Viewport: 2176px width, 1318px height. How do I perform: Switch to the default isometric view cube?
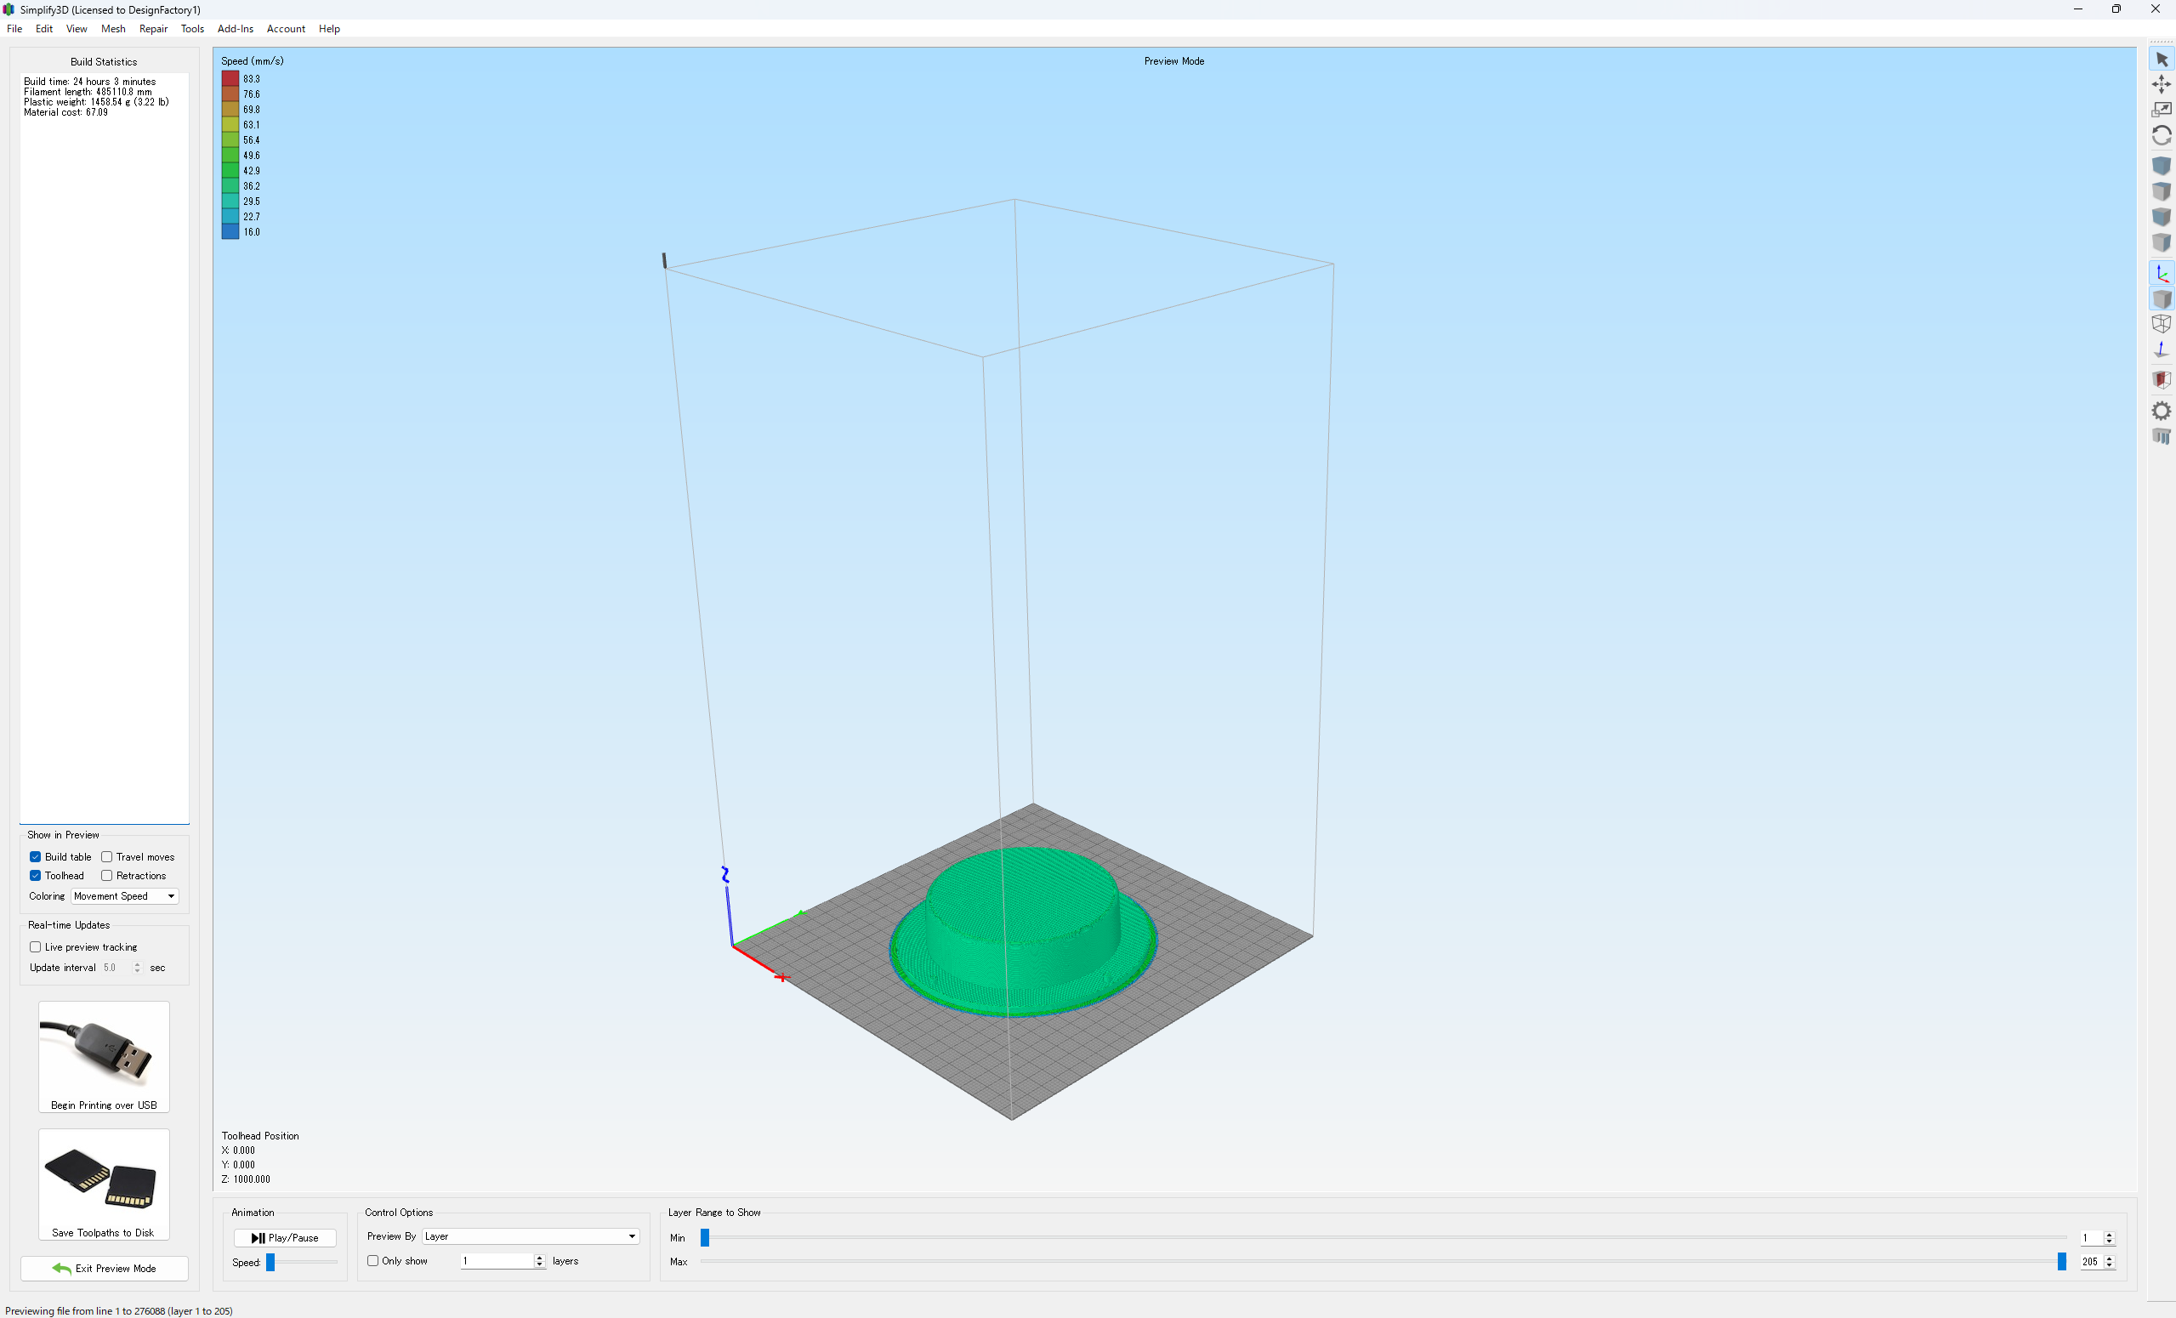tap(2161, 165)
